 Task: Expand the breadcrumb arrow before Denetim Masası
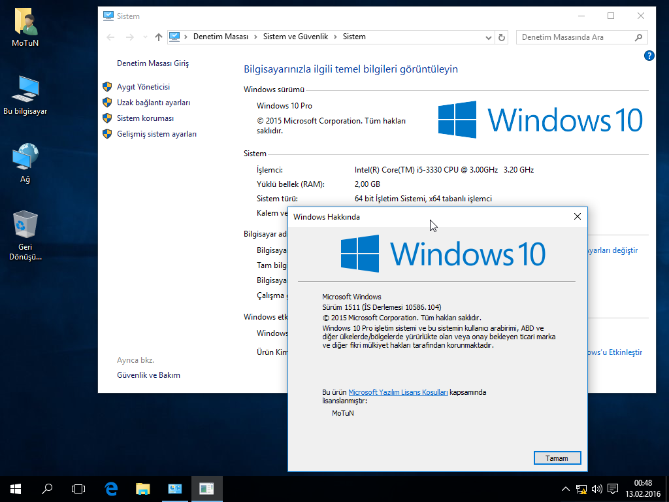pos(186,37)
